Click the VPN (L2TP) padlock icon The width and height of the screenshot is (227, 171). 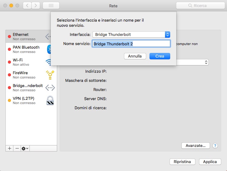tap(50, 100)
